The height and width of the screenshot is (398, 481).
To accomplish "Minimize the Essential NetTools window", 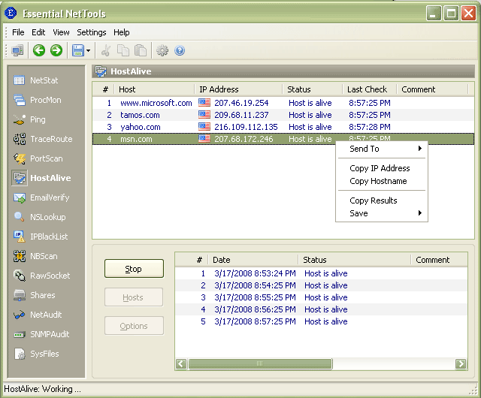I will tap(434, 14).
